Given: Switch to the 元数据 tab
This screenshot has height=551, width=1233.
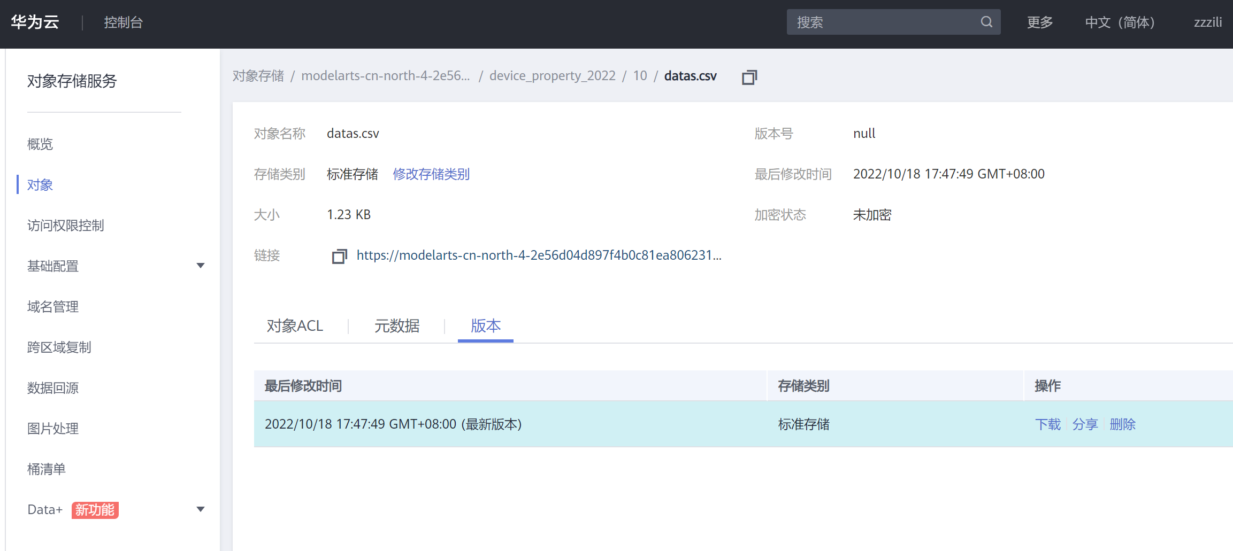Looking at the screenshot, I should 397,325.
